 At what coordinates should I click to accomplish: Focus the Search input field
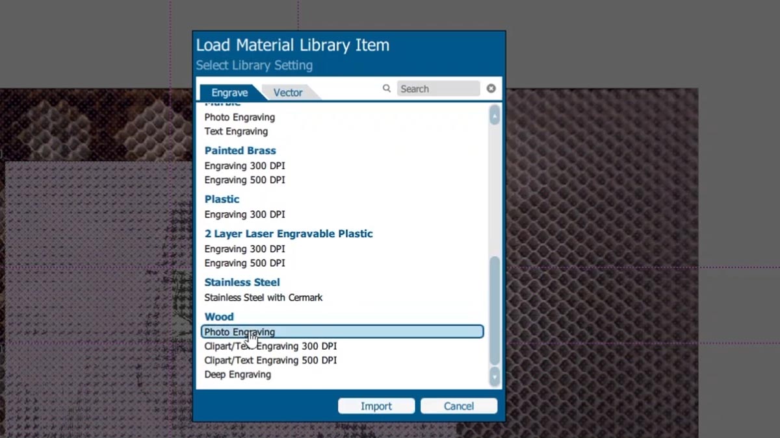[438, 89]
